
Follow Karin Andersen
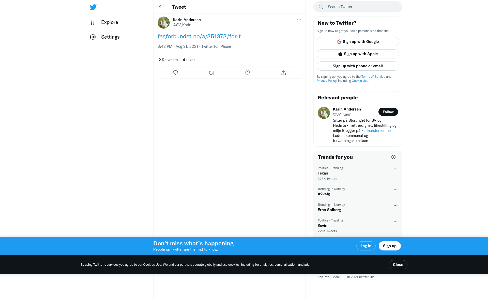[x=388, y=112]
